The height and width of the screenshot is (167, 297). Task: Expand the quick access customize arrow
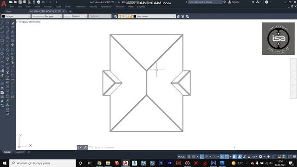click(57, 2)
